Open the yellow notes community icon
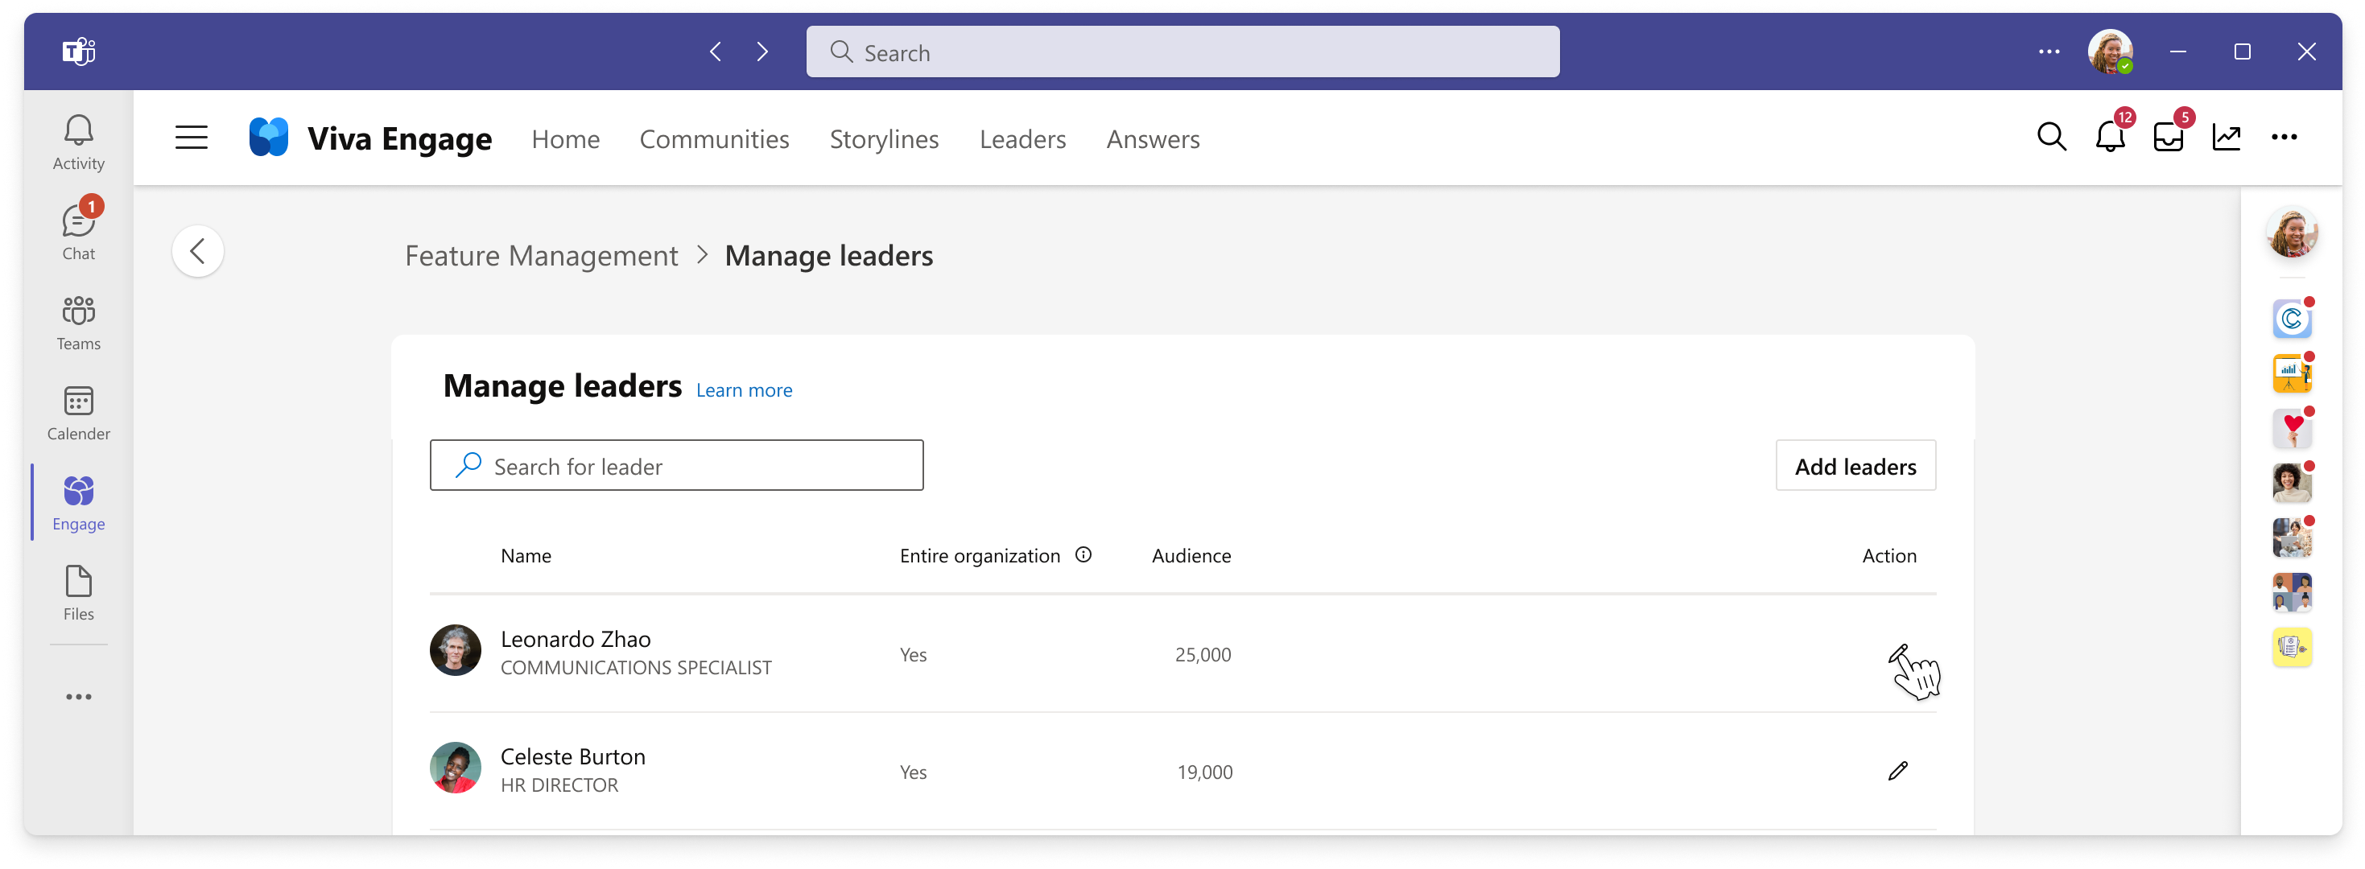The image size is (2365, 869). (x=2292, y=647)
